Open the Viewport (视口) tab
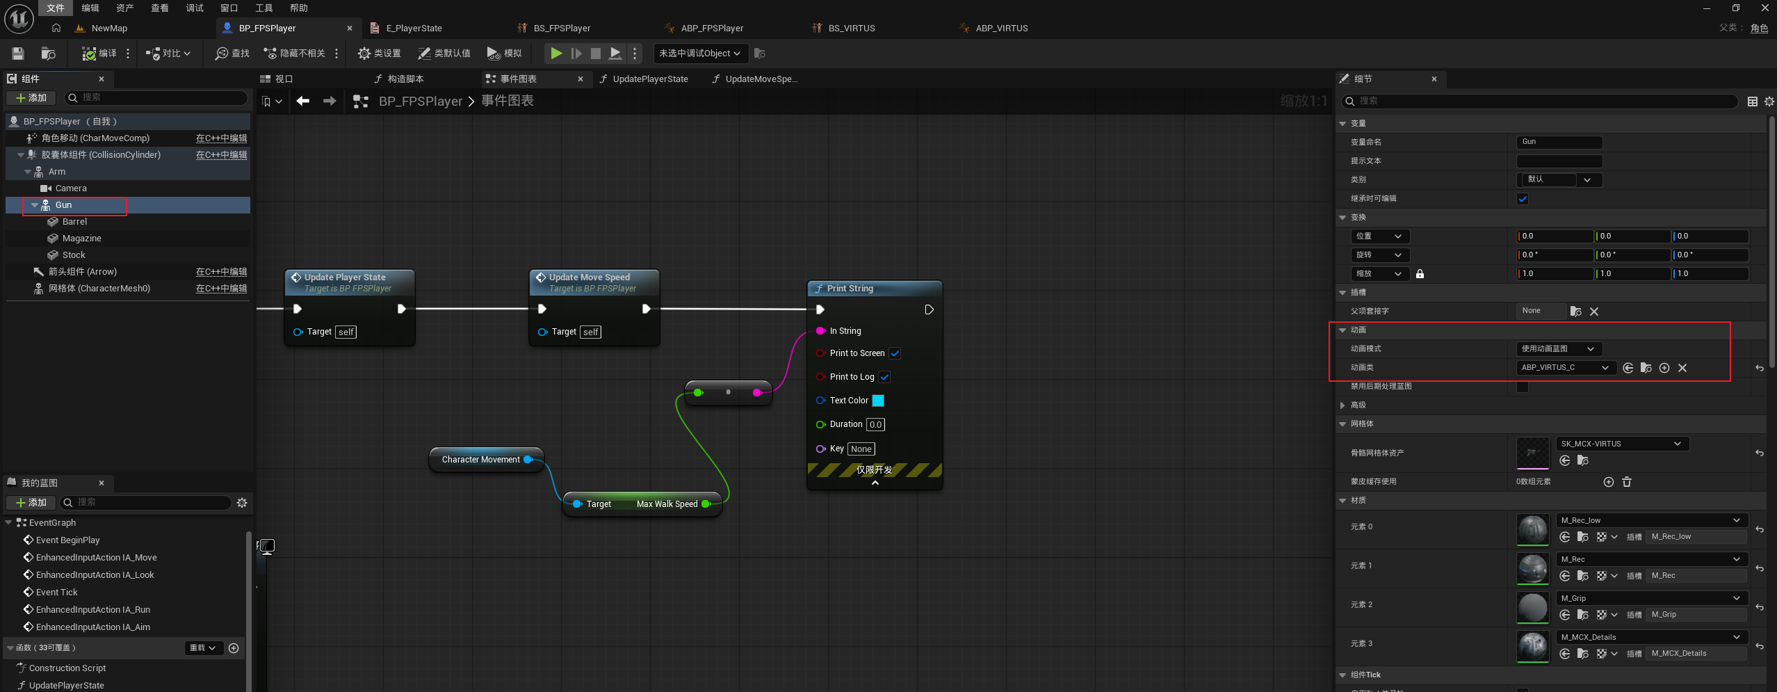The width and height of the screenshot is (1777, 692). (x=277, y=79)
